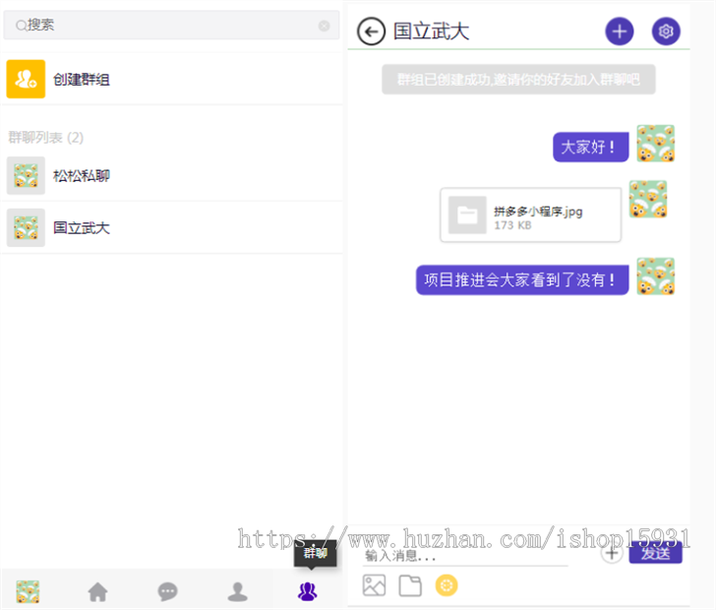
Task: Click the 创建群组 yellow group icon
Action: pyautogui.click(x=26, y=79)
